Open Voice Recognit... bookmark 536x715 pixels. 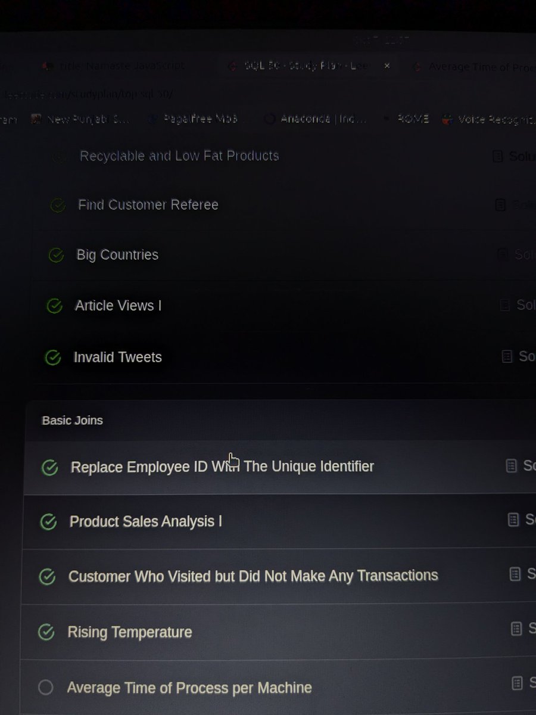(x=488, y=120)
